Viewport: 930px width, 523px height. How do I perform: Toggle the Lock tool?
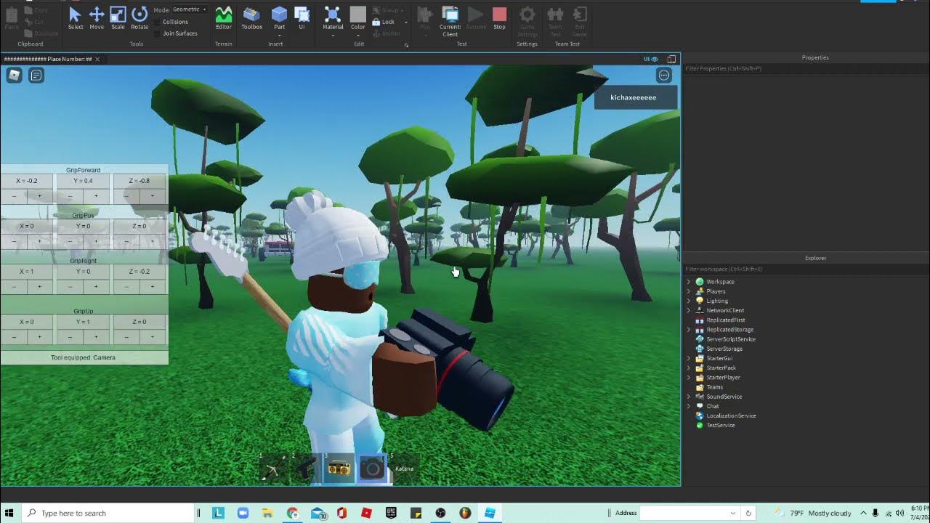tap(384, 22)
